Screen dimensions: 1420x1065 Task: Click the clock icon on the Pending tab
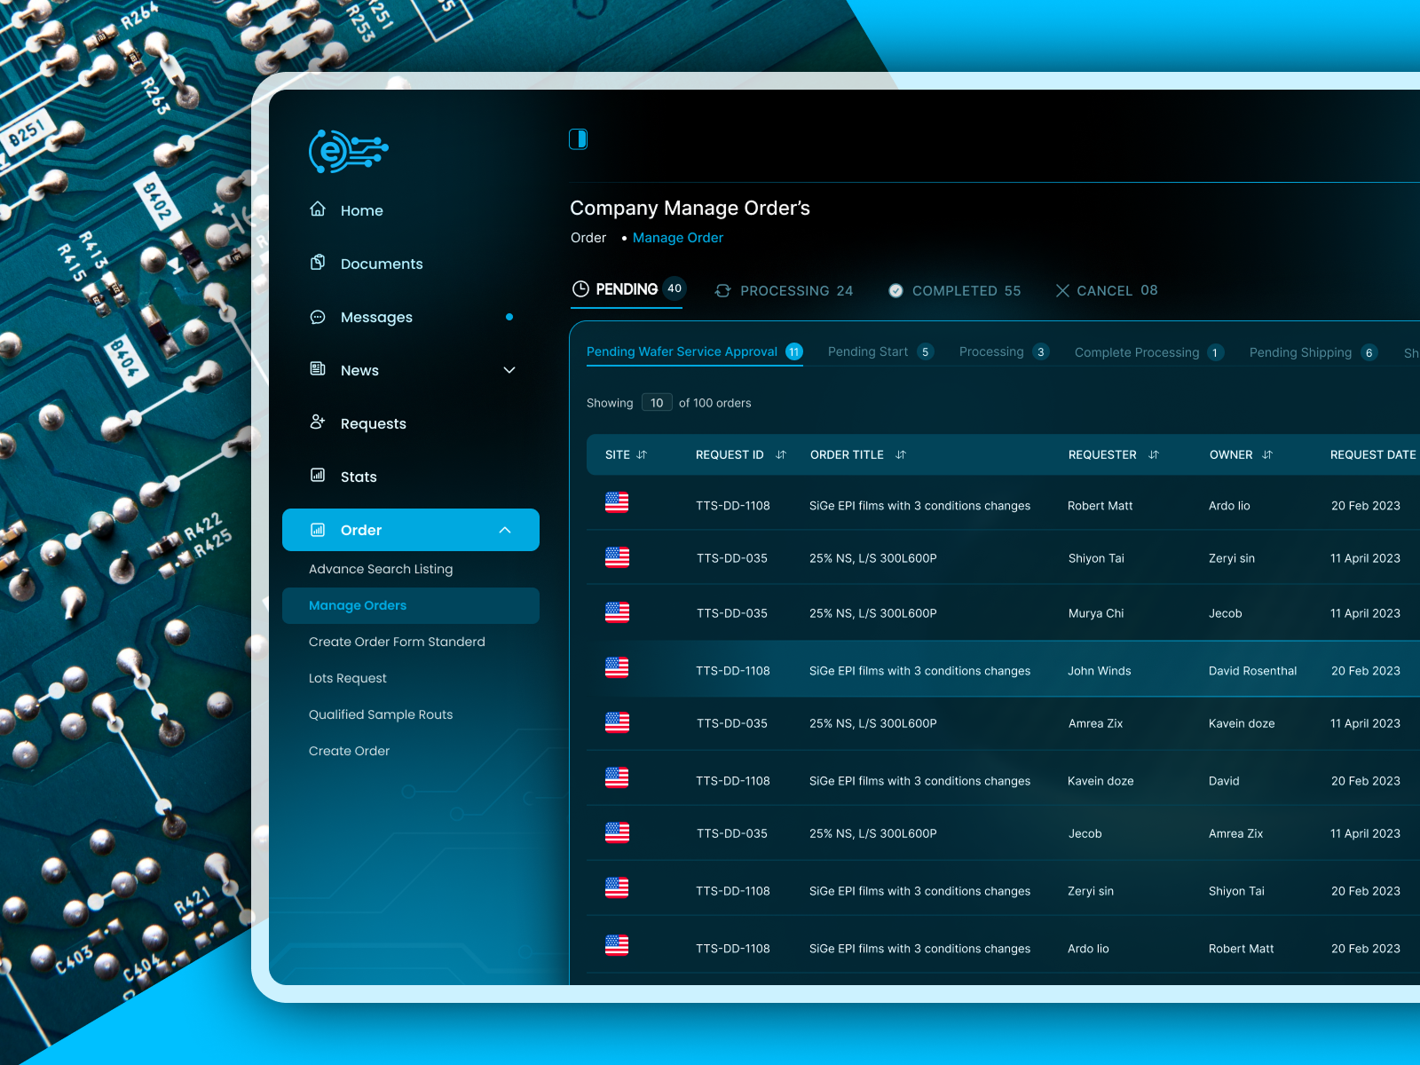pyautogui.click(x=582, y=289)
